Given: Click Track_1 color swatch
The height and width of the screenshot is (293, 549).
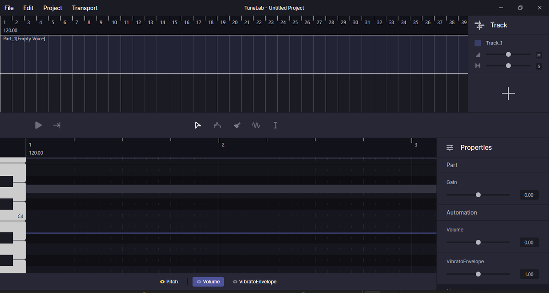Looking at the screenshot, I should point(478,43).
